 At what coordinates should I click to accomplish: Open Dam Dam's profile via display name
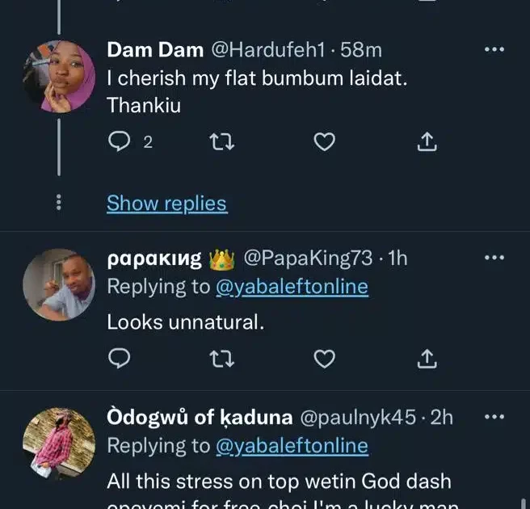coord(155,50)
